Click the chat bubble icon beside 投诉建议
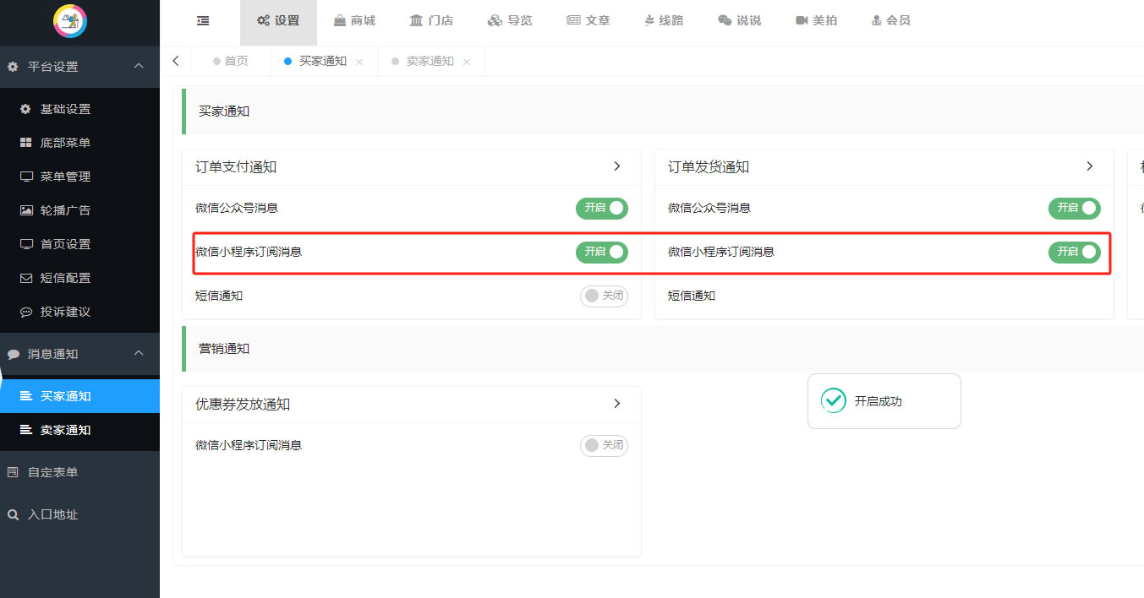Image resolution: width=1144 pixels, height=598 pixels. coord(25,312)
